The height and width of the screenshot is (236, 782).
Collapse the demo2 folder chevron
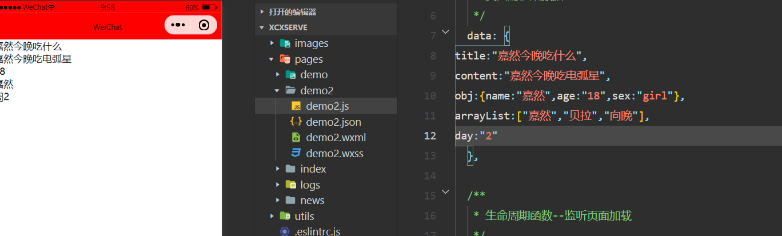tap(278, 90)
